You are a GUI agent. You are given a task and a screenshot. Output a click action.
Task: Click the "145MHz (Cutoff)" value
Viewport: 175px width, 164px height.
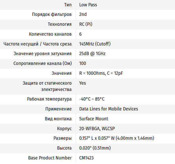(95, 44)
